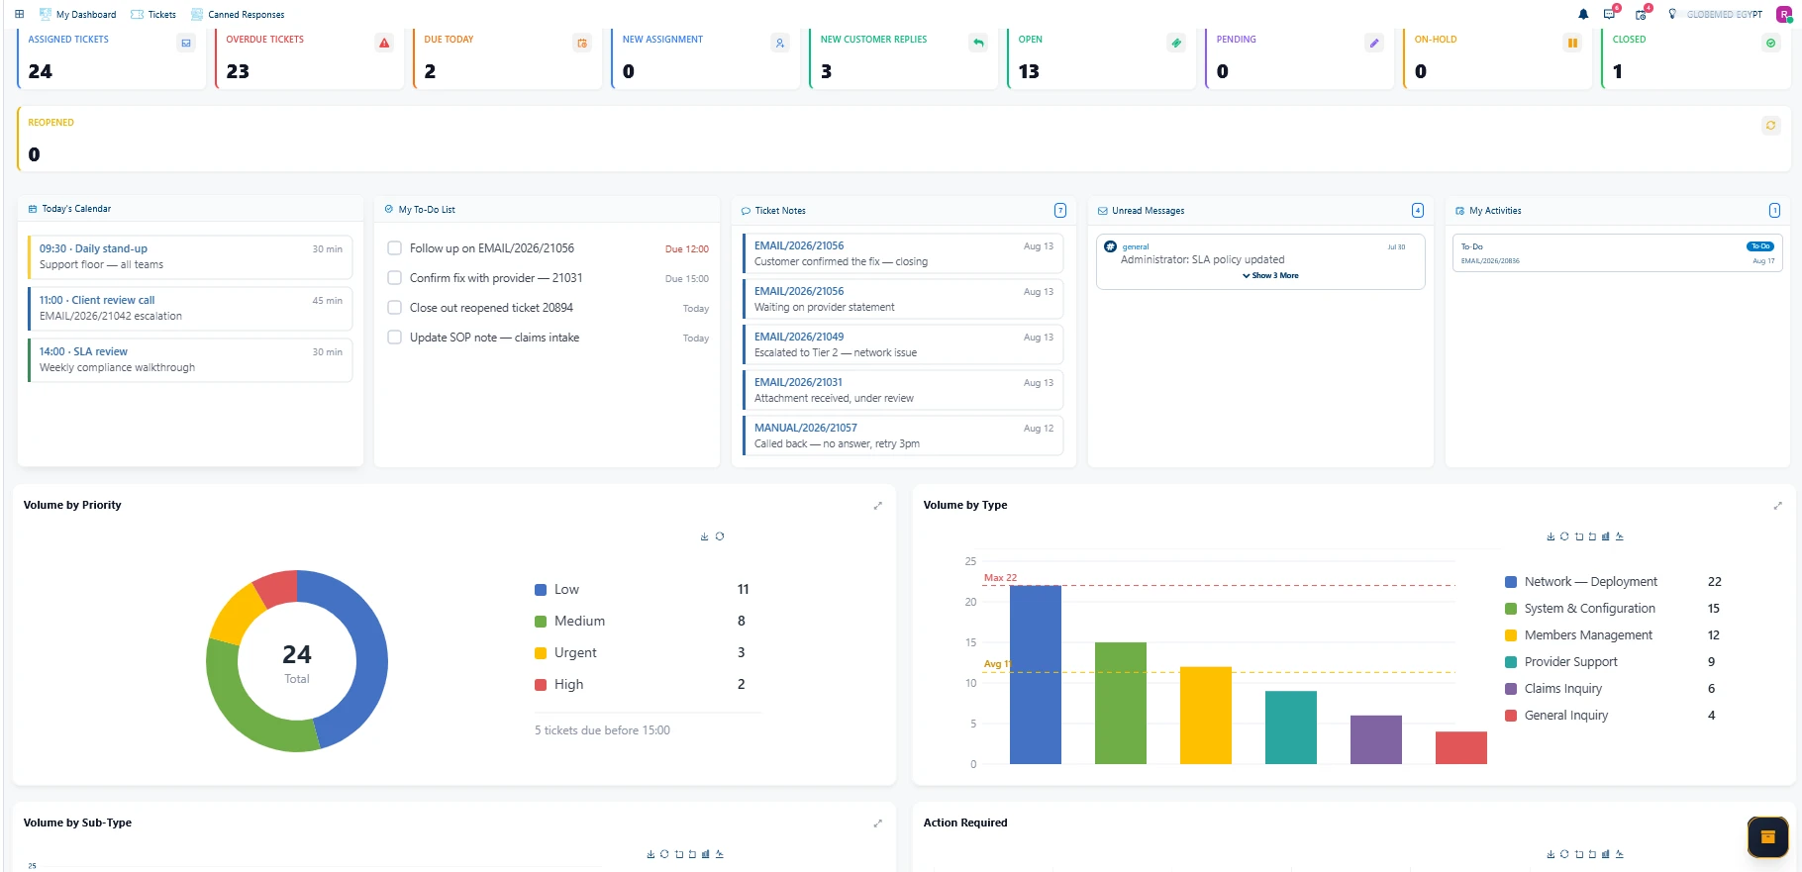Switch Volume by Type to line chart view

point(1620,536)
